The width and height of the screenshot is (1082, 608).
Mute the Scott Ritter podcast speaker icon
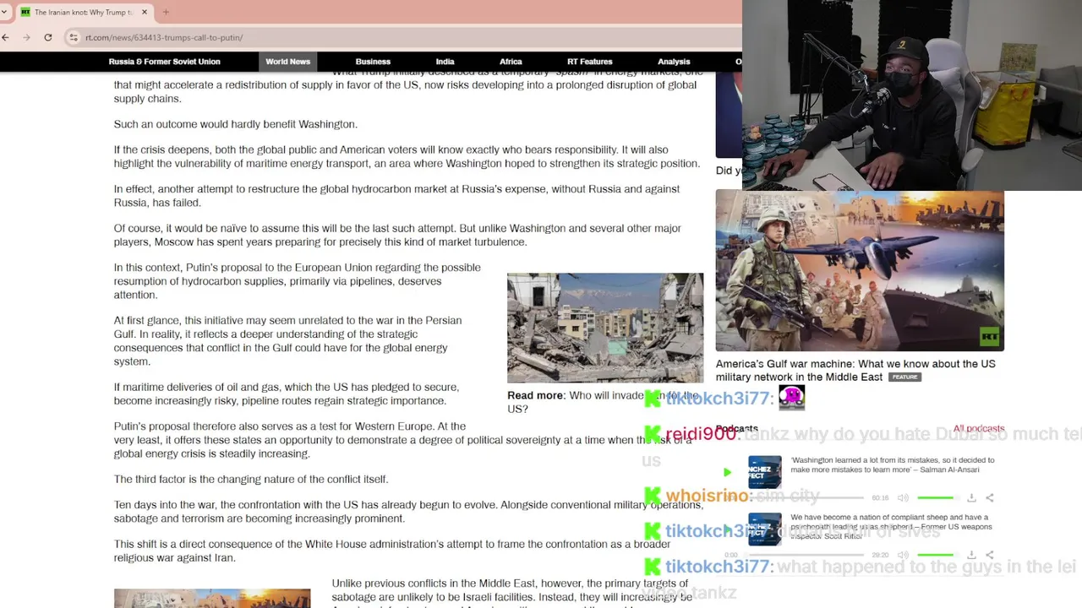(903, 555)
